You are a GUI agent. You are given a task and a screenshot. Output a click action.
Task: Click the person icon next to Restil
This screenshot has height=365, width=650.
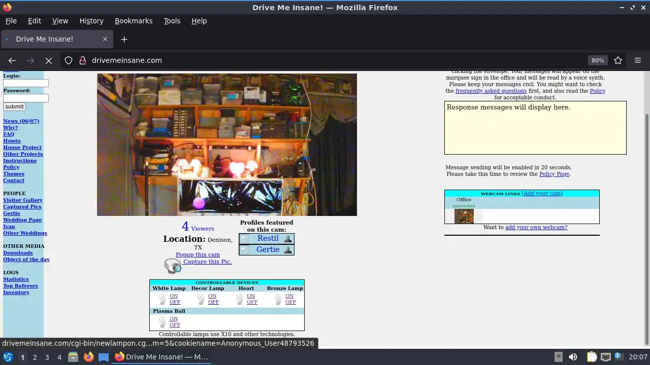pyautogui.click(x=288, y=239)
